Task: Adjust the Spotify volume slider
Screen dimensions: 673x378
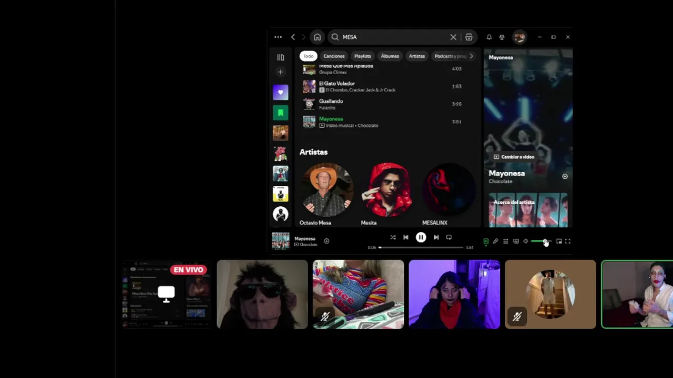Action: pos(541,241)
